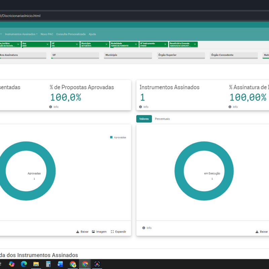269x269 pixels.
Task: Remove the Beneficiário Emenda filter chip
Action: click(x=195, y=44)
